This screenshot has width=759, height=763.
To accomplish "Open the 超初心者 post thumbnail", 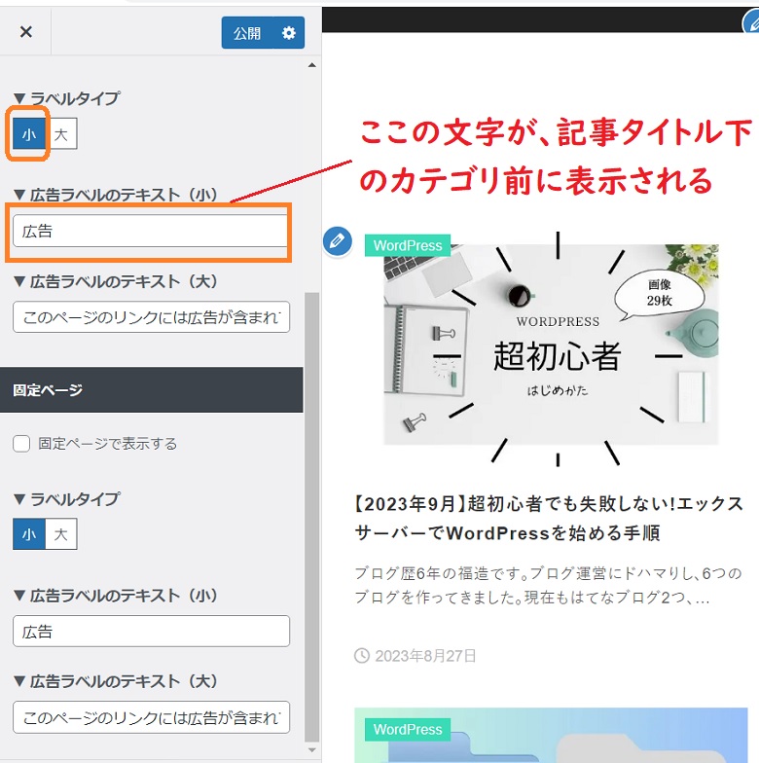I will tap(551, 348).
